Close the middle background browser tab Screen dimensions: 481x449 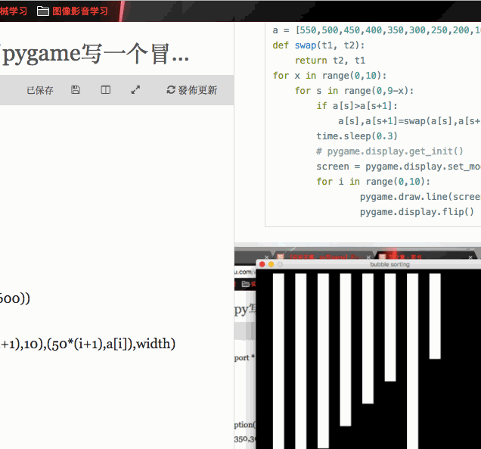368,257
